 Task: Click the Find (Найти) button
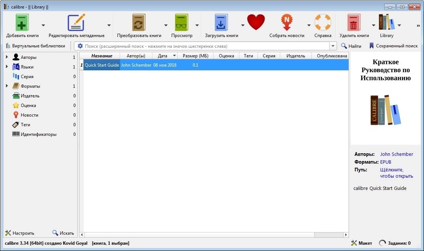point(351,46)
